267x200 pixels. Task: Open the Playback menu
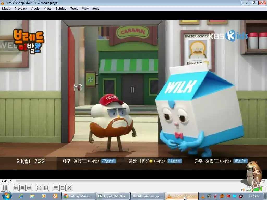click(21, 9)
